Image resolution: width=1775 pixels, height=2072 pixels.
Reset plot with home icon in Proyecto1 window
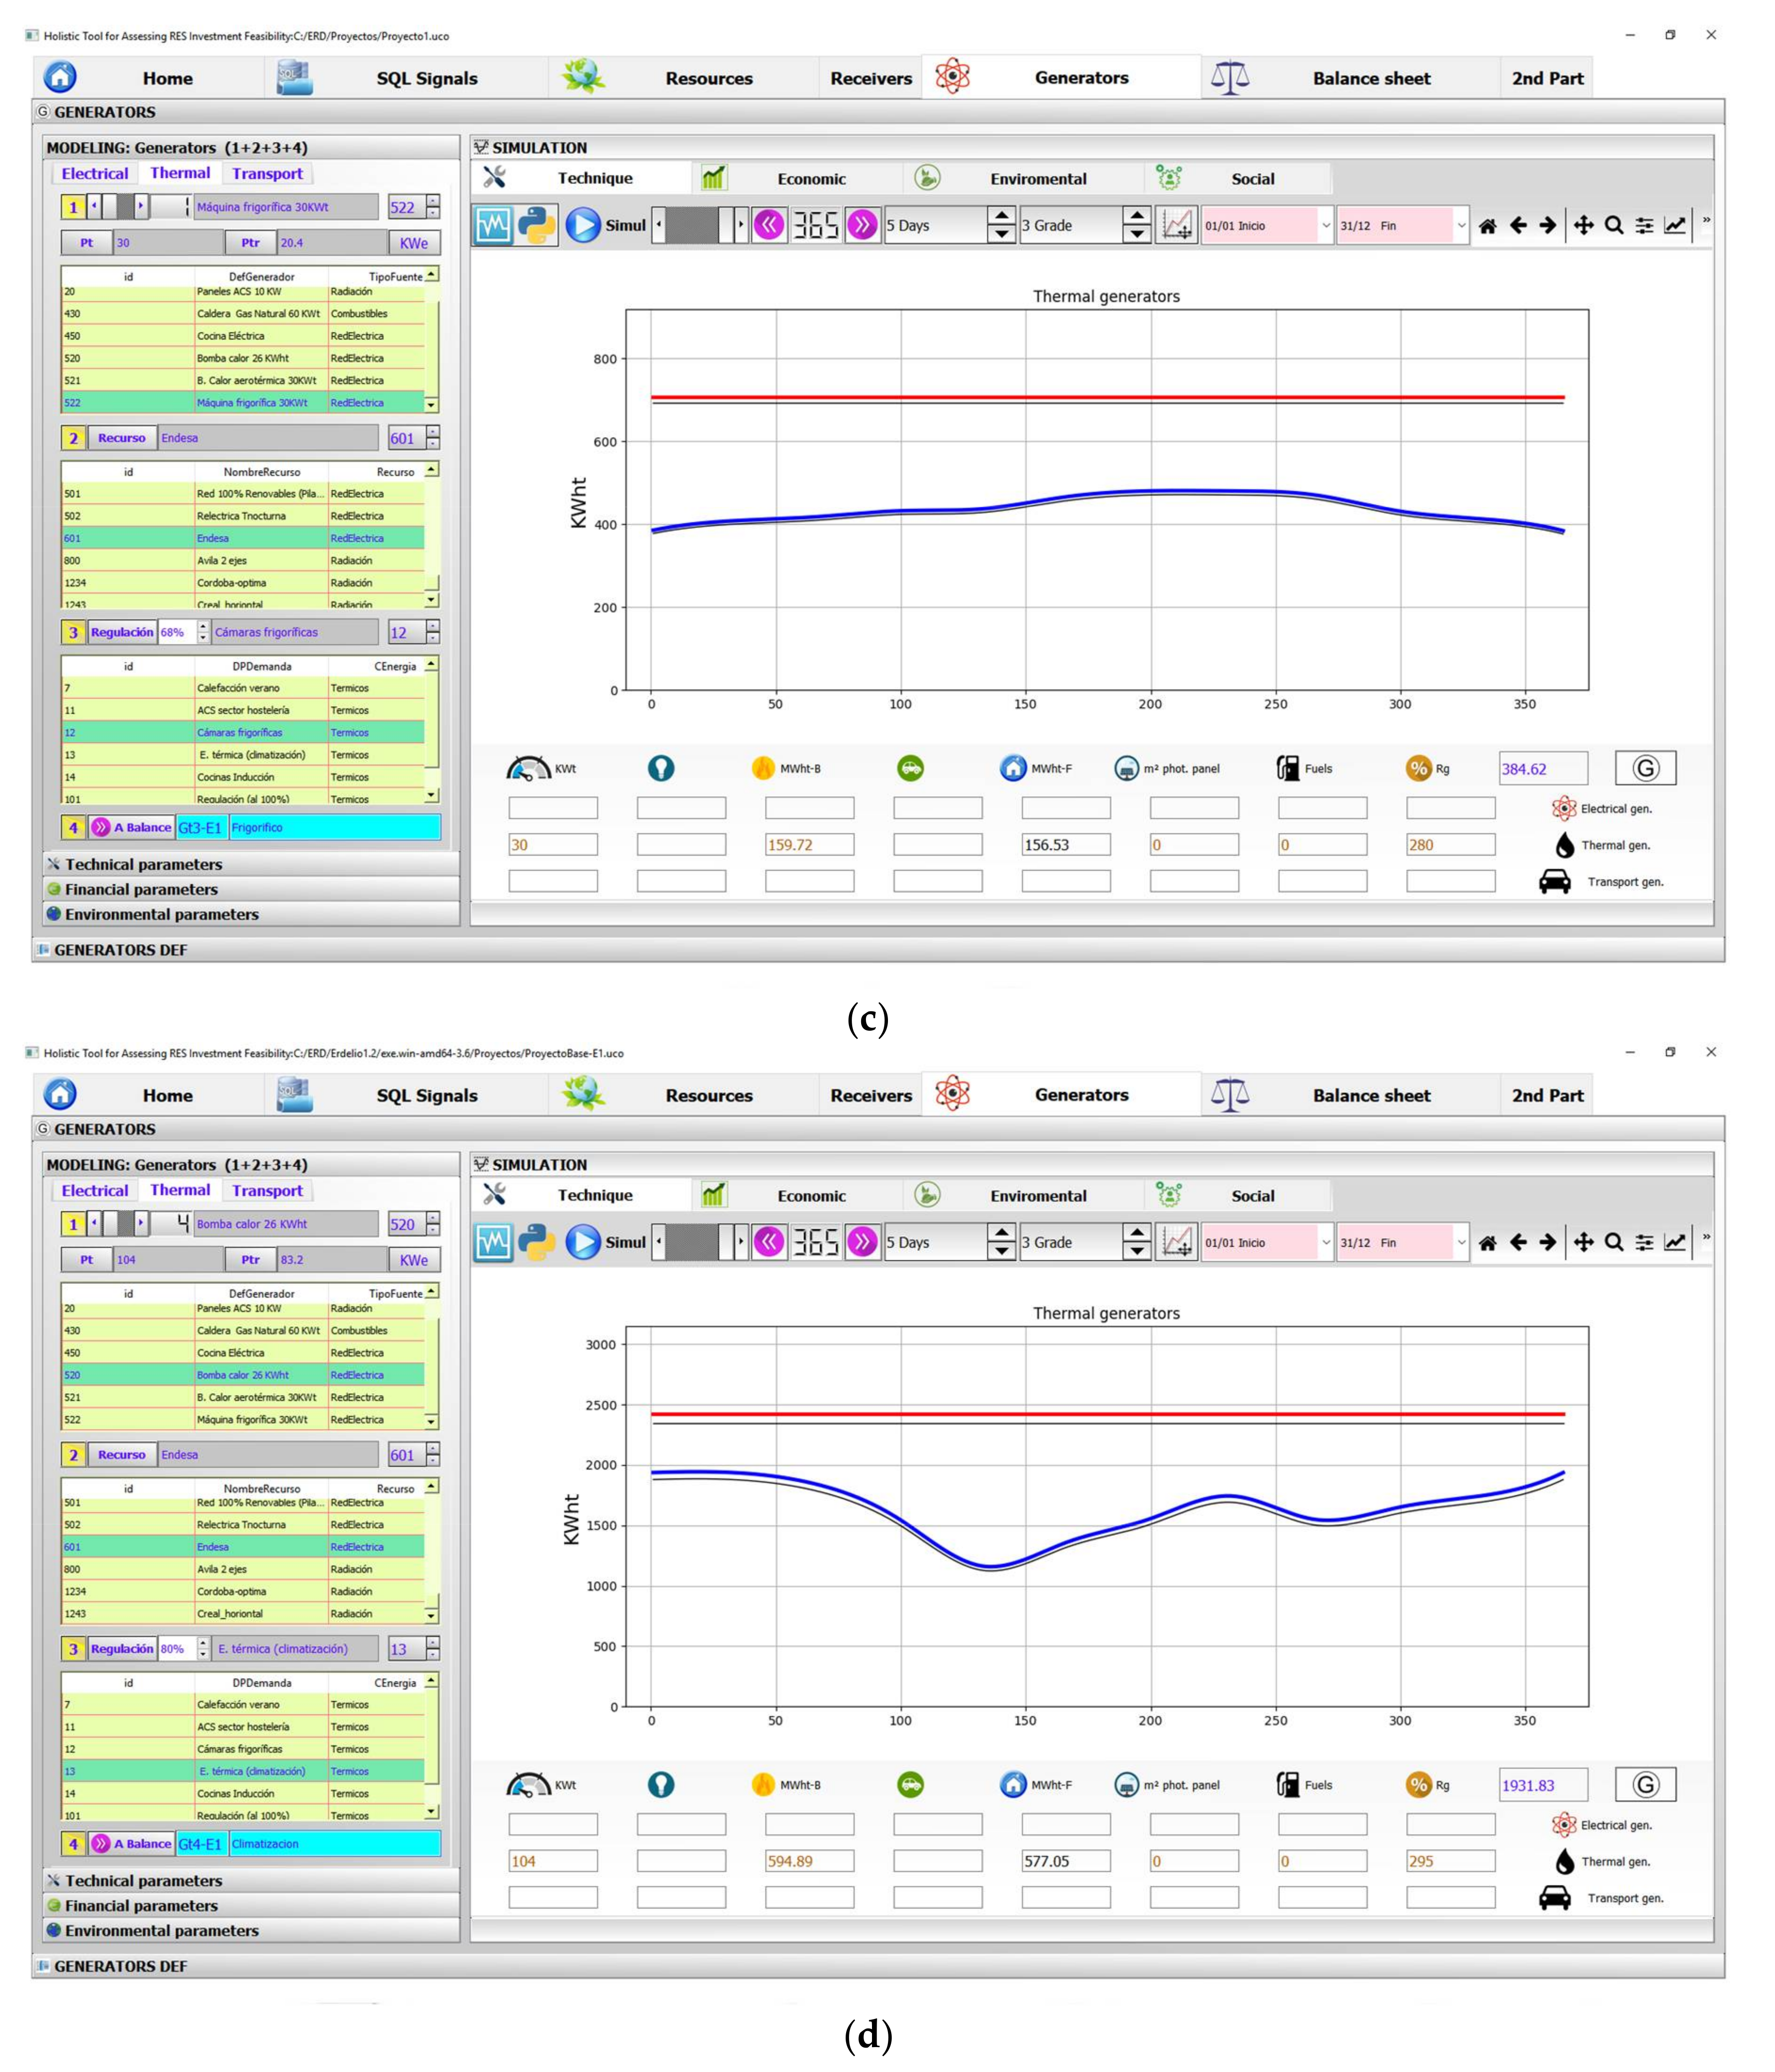click(1487, 226)
